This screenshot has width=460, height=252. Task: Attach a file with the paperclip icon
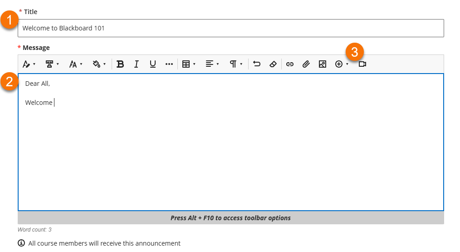306,64
